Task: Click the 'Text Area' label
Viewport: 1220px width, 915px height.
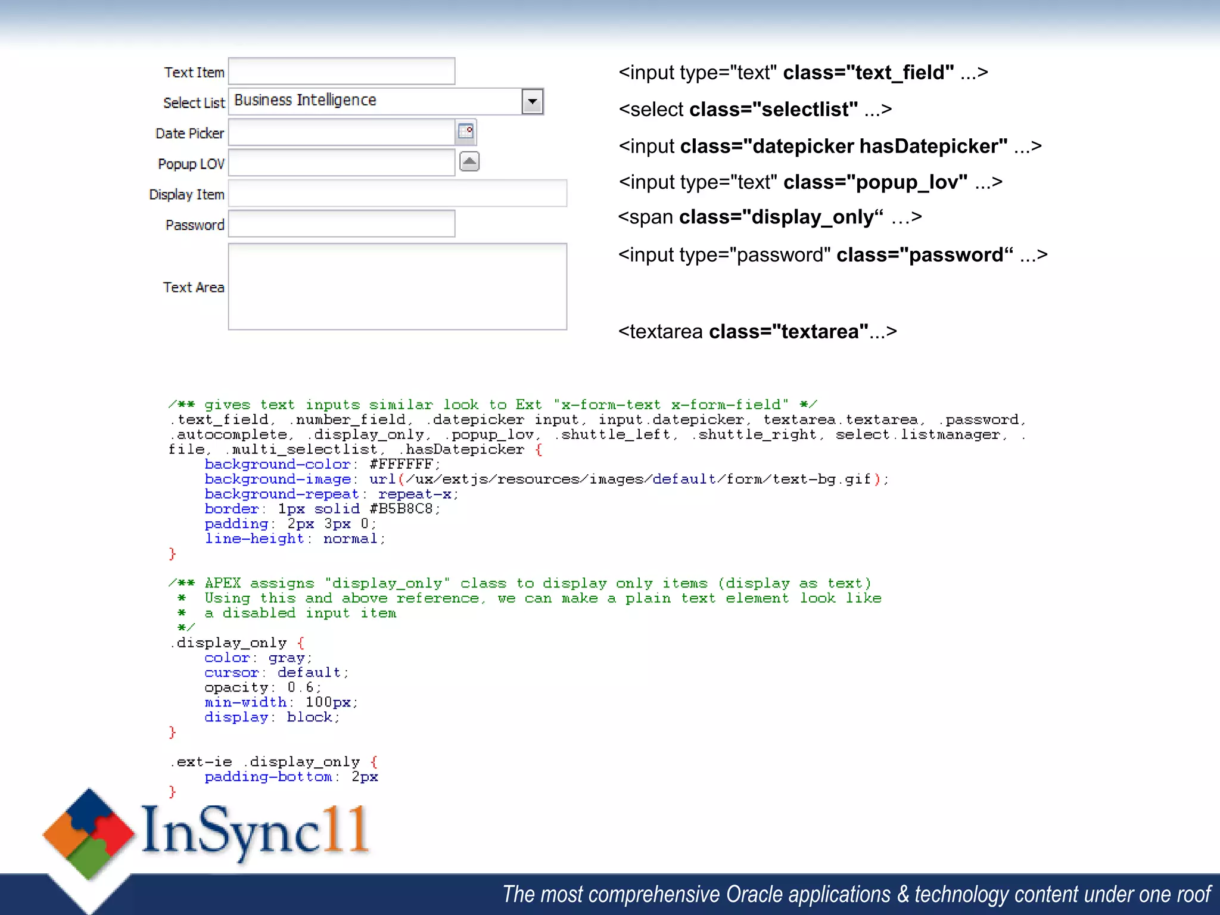Action: click(194, 287)
